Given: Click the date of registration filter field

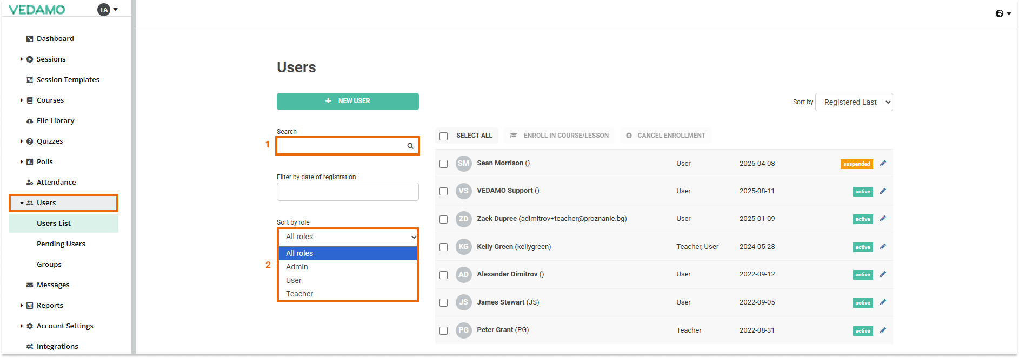Looking at the screenshot, I should 348,192.
